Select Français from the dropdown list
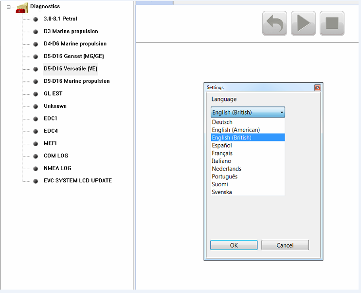361x293 pixels. pos(222,153)
